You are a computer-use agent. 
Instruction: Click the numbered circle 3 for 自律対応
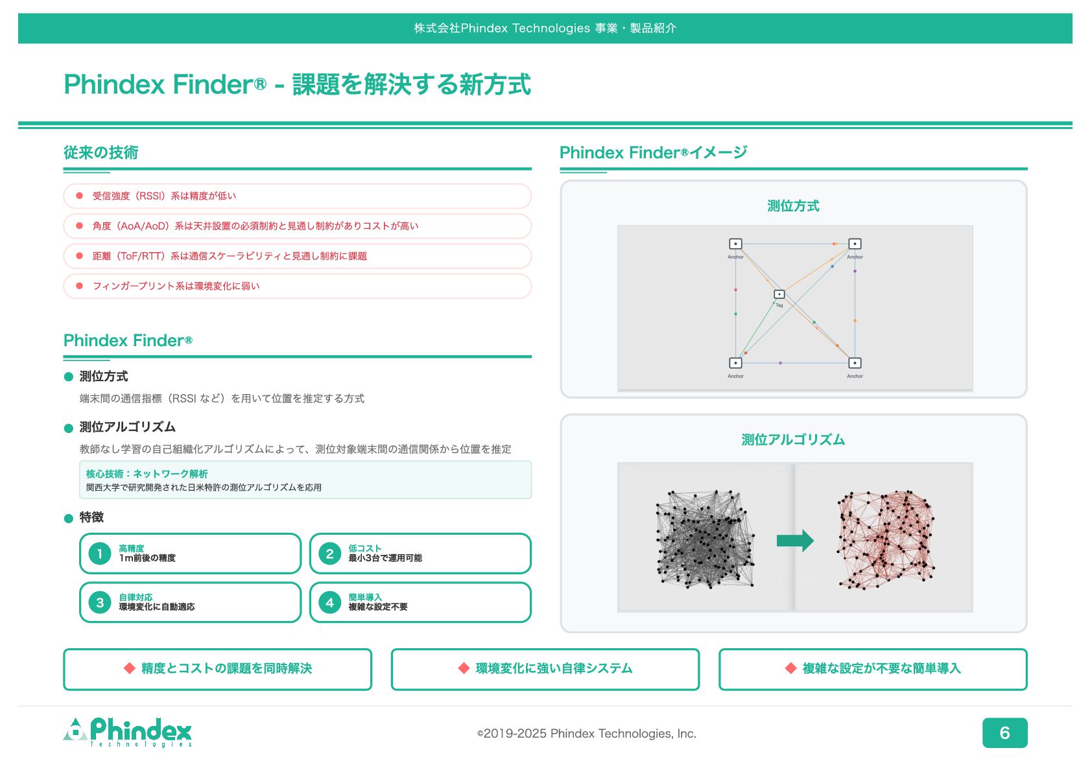point(100,602)
